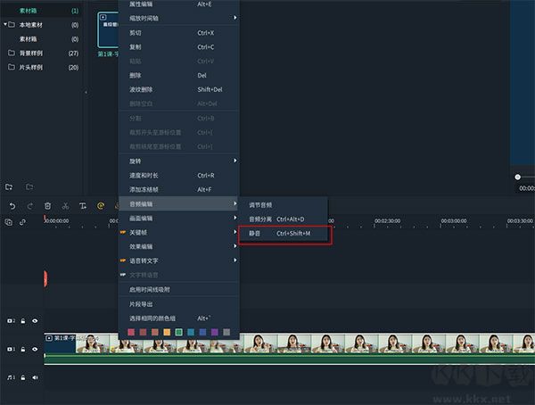Viewport: 535px width, 405px height.
Task: Select the imported media thumbnail in library
Action: (108, 30)
